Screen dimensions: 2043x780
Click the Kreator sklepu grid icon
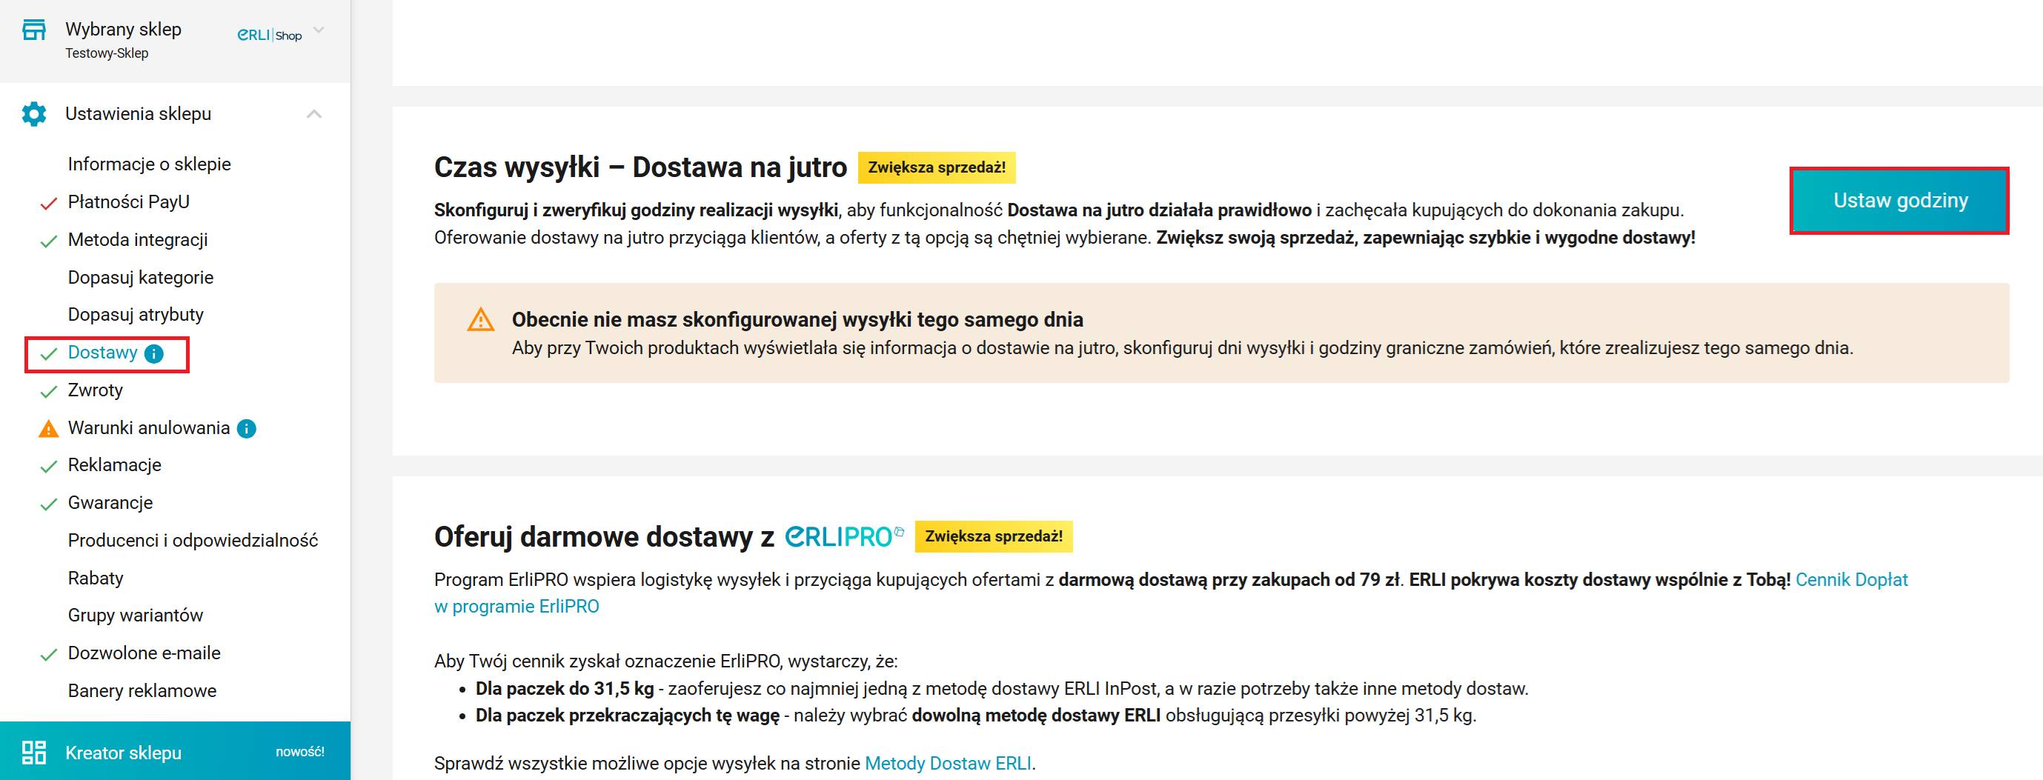pos(34,753)
